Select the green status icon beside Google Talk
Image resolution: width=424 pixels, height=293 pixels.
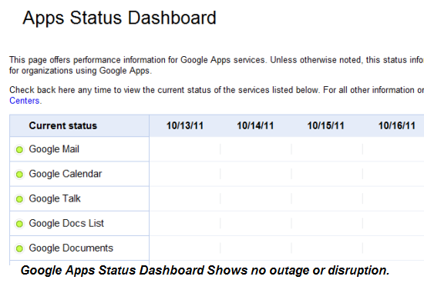pyautogui.click(x=19, y=199)
